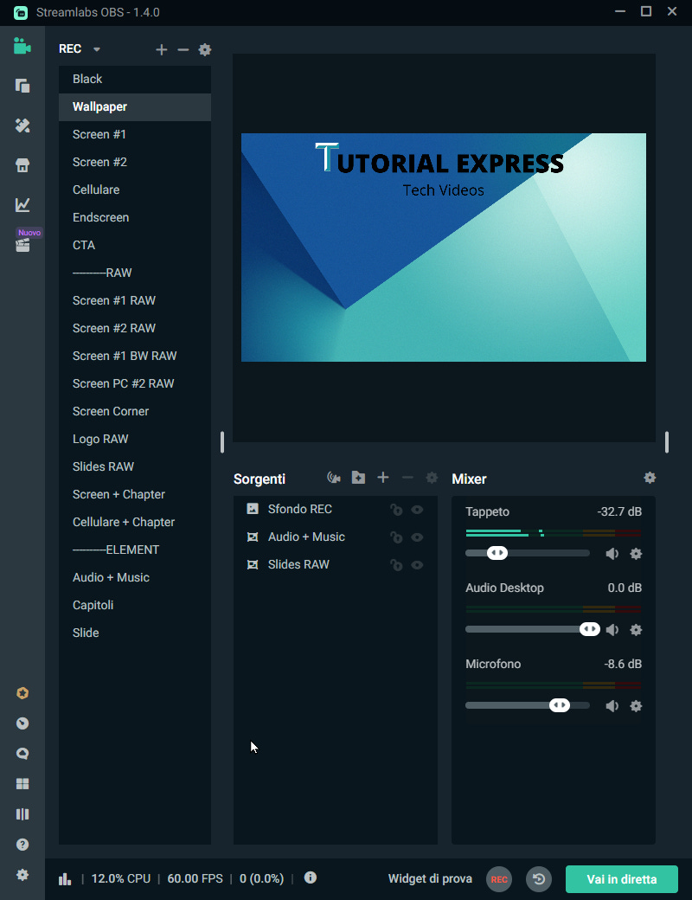
Task: Select the Screen + Chapter scene
Action: coord(135,494)
